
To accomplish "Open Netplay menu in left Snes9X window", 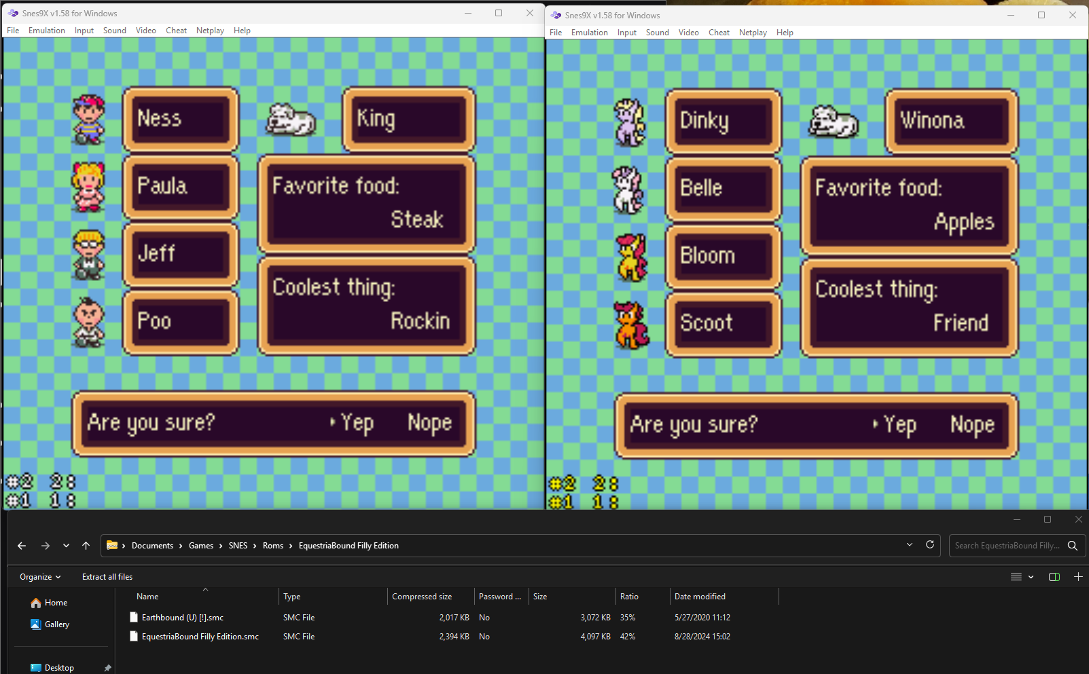I will 210,31.
